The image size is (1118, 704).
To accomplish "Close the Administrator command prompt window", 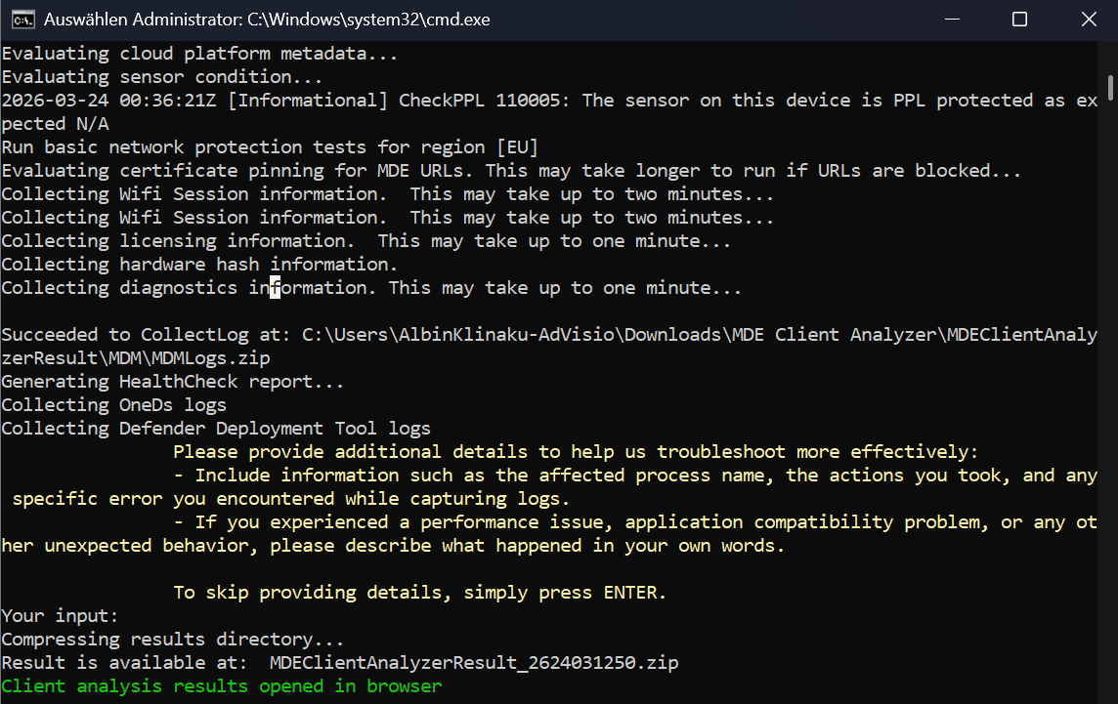I will (x=1087, y=20).
